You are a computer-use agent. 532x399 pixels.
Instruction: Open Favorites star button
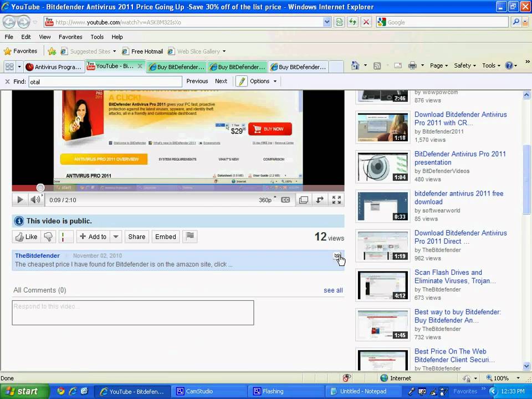21,51
